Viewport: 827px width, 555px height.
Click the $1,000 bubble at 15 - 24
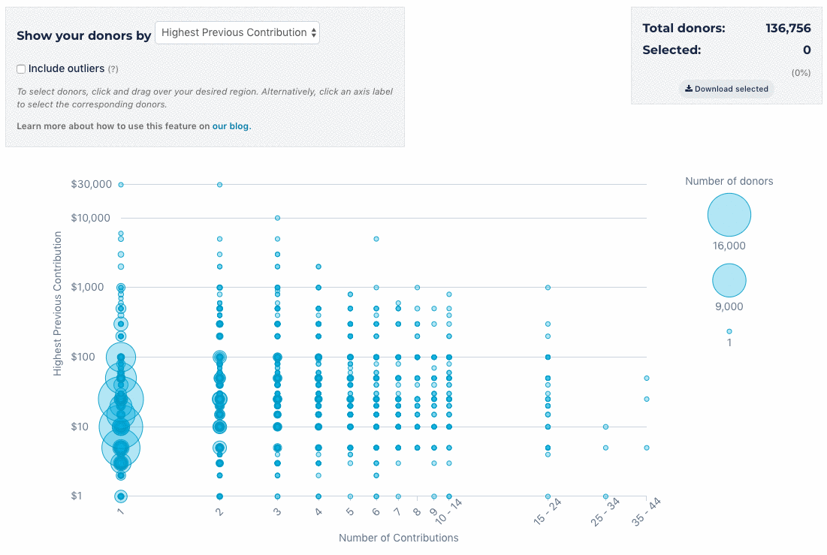(x=548, y=287)
